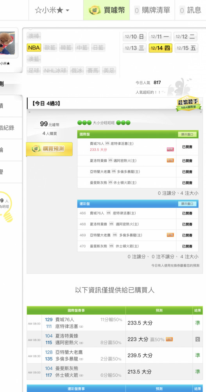Click orange 主推 tag on 運彩盤 469 row
206x392 pixels.
pos(170,235)
